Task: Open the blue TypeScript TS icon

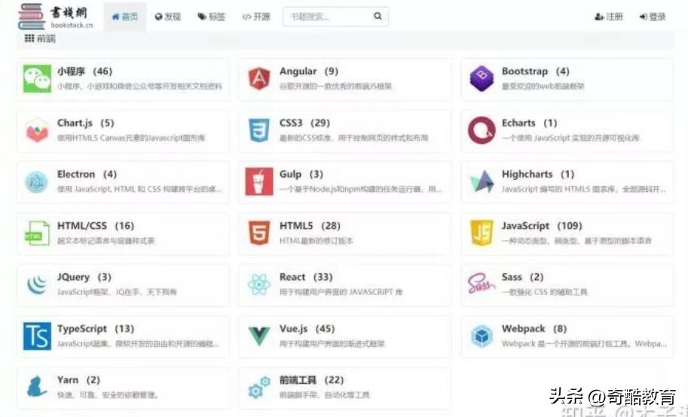Action: 37,336
